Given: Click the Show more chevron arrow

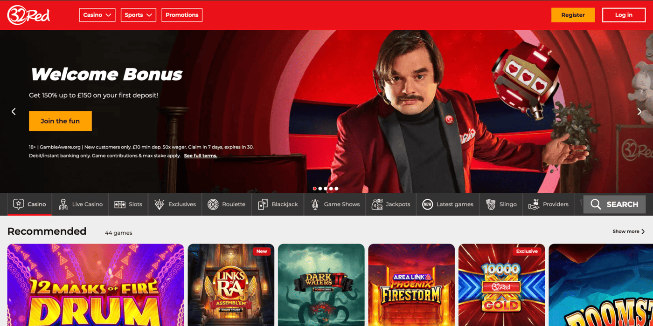Looking at the screenshot, I should [x=643, y=231].
